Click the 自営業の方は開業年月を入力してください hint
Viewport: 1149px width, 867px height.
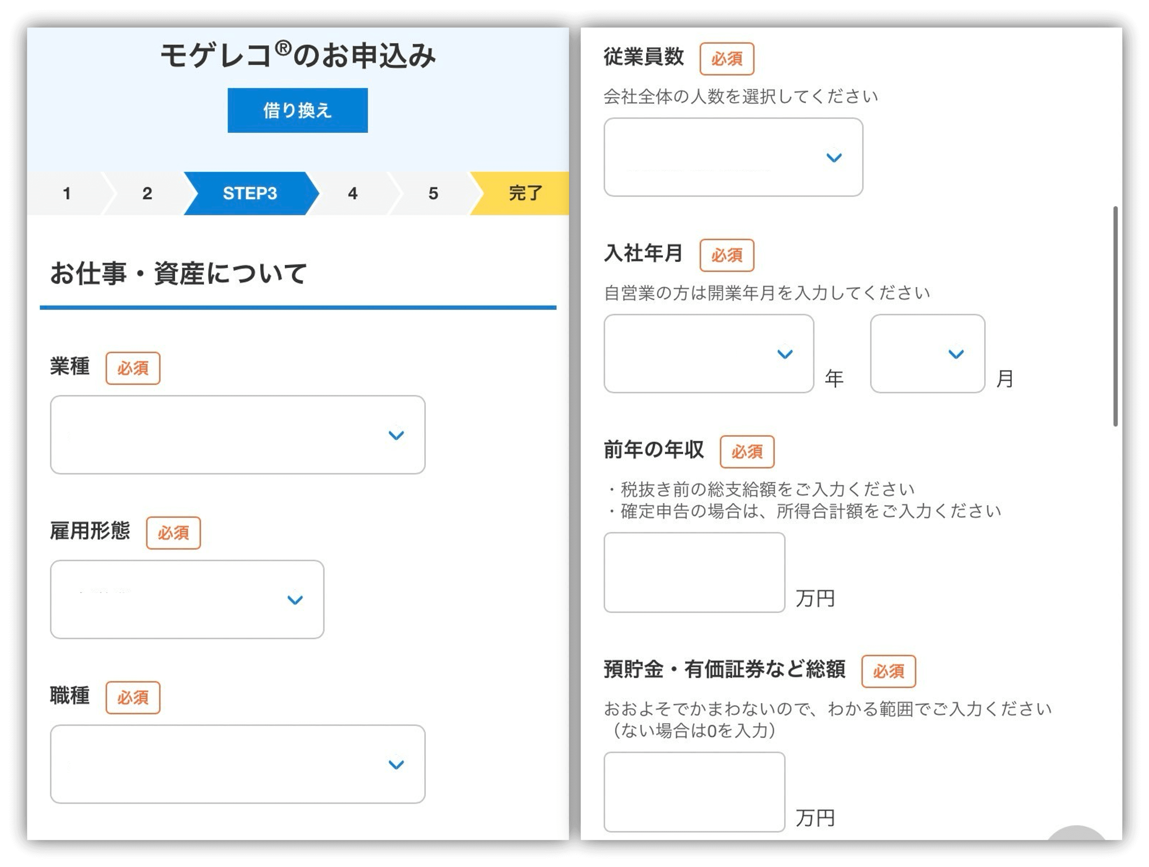pyautogui.click(x=767, y=293)
